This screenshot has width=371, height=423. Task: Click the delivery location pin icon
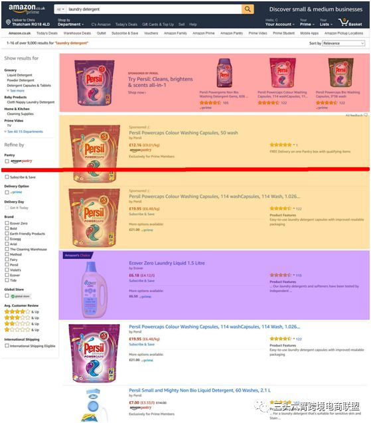(x=8, y=22)
